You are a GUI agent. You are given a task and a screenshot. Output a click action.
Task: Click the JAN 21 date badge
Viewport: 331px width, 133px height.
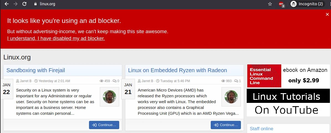(128, 89)
